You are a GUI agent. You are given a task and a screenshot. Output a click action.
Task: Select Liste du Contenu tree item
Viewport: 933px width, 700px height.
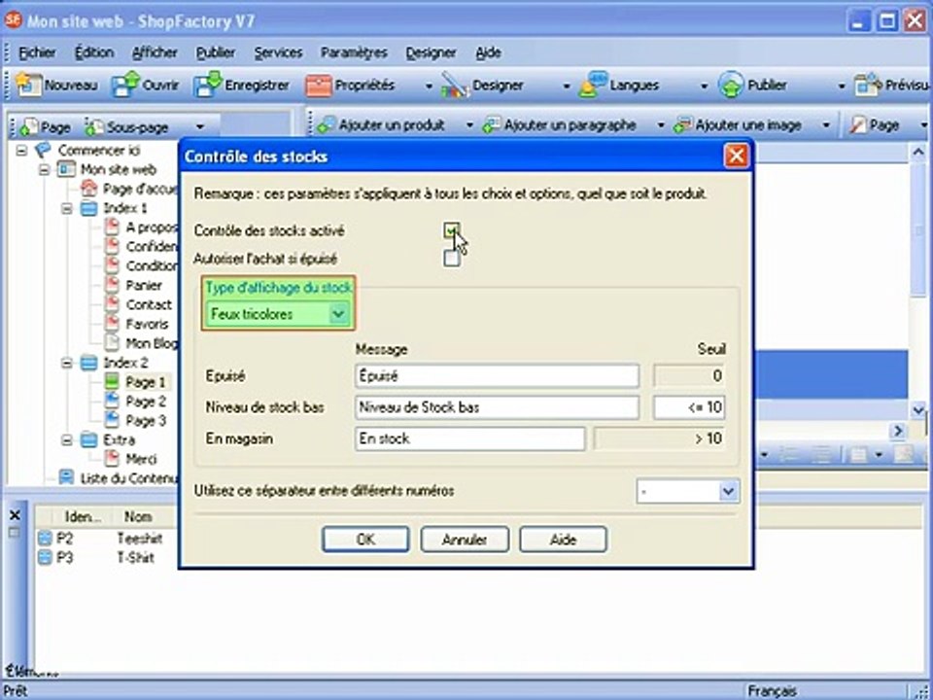(128, 478)
